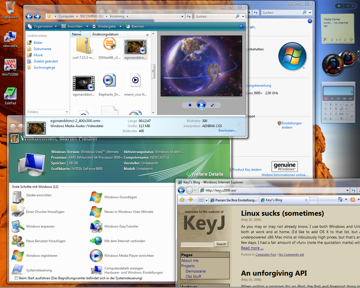Open Explorer help via the question mark
This screenshot has height=288, width=360.
[x=241, y=26]
